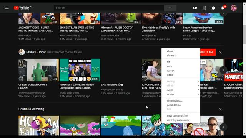Open Crazy Awesome Dervish Slime Largos title
The height and width of the screenshot is (138, 246).
199,29
